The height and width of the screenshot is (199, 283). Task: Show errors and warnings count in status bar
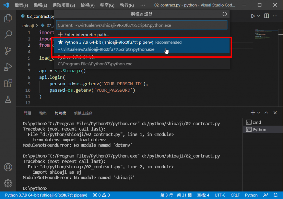(101, 195)
